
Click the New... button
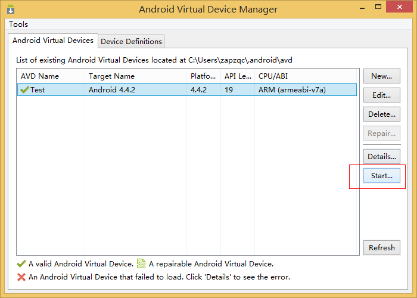[382, 76]
